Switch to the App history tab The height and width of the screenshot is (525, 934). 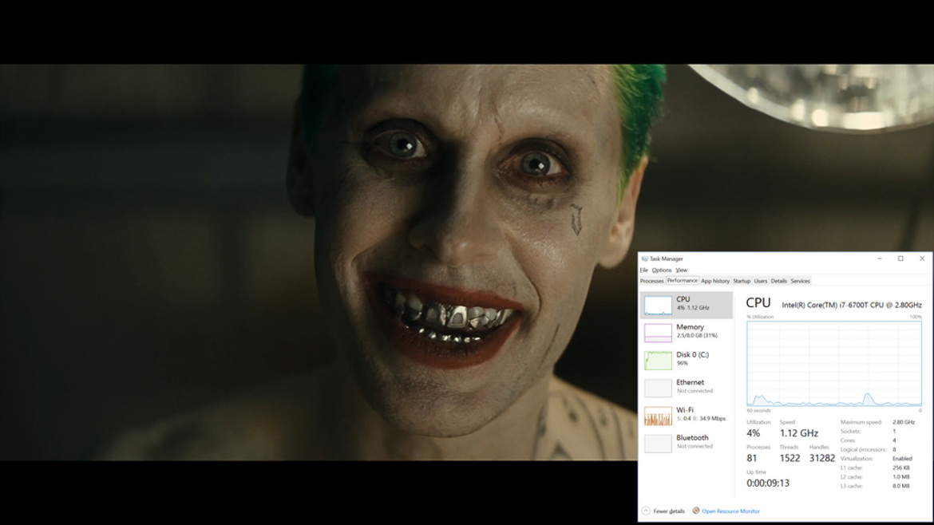pos(714,281)
